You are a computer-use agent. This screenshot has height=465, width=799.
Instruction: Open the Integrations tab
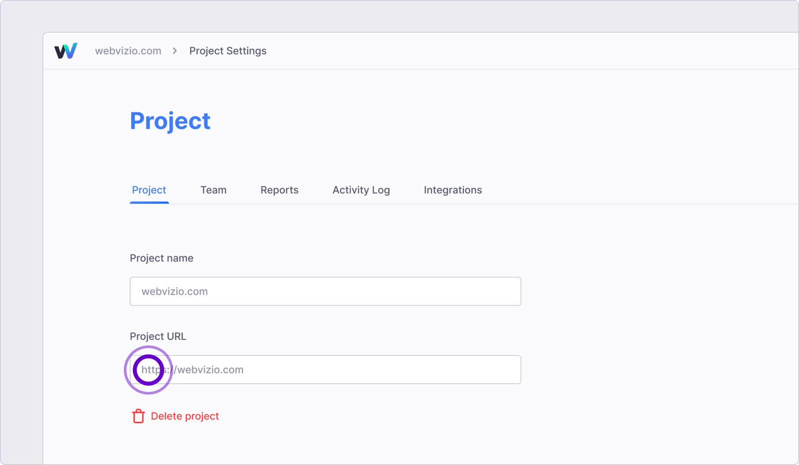452,190
